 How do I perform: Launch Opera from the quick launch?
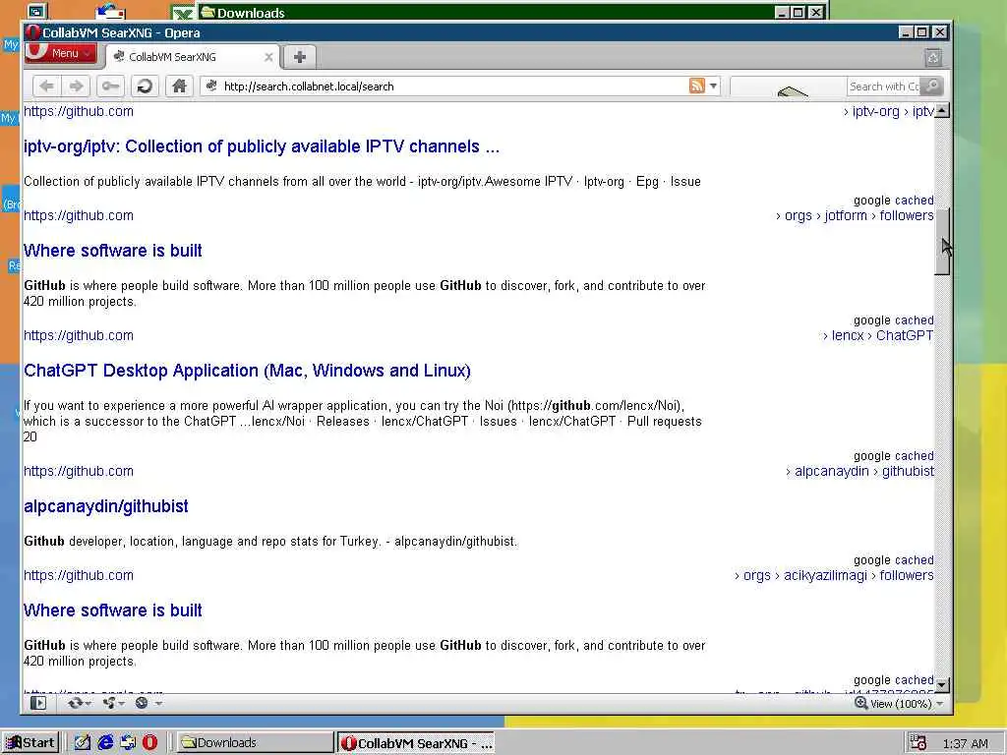pyautogui.click(x=149, y=743)
